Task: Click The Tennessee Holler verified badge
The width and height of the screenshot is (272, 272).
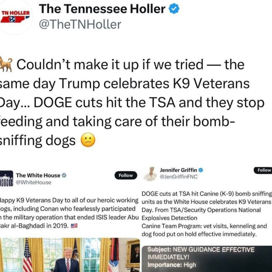Action: pos(174,9)
